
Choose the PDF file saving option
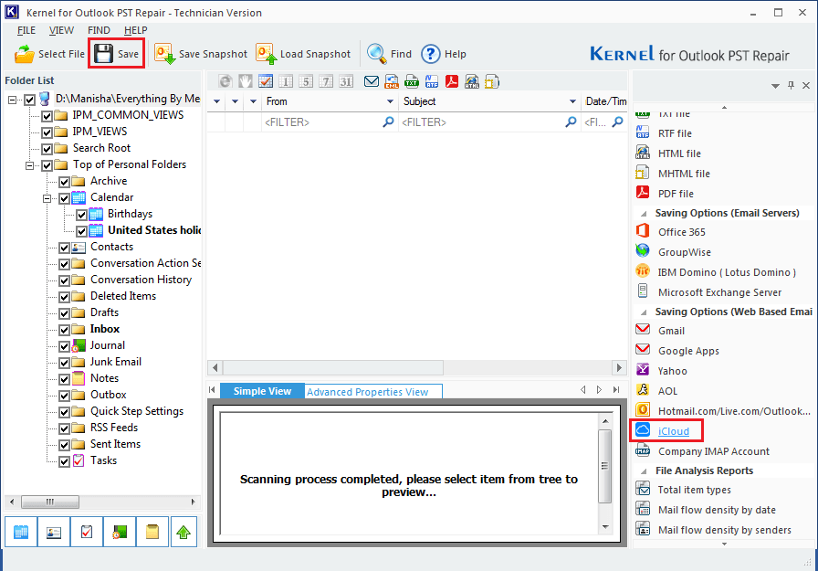click(676, 194)
